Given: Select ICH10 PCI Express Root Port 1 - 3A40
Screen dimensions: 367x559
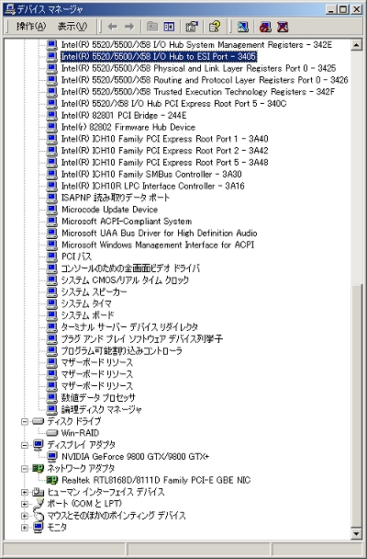Looking at the screenshot, I should pos(164,139).
